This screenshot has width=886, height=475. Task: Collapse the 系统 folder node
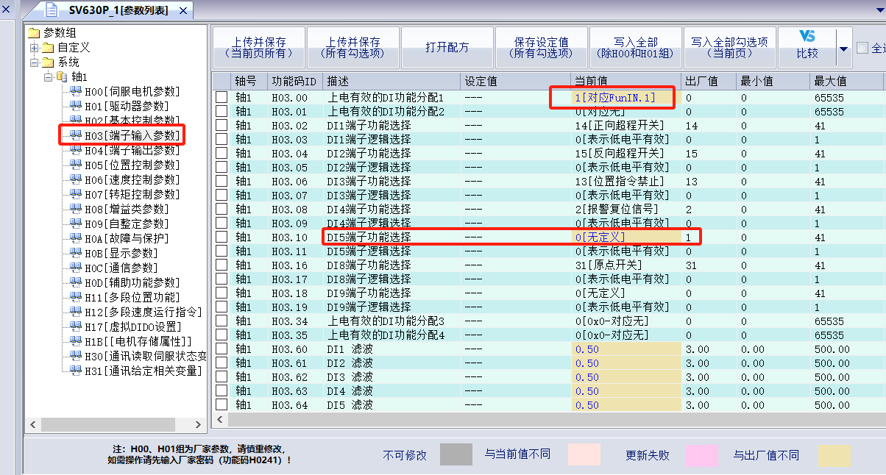[x=34, y=63]
